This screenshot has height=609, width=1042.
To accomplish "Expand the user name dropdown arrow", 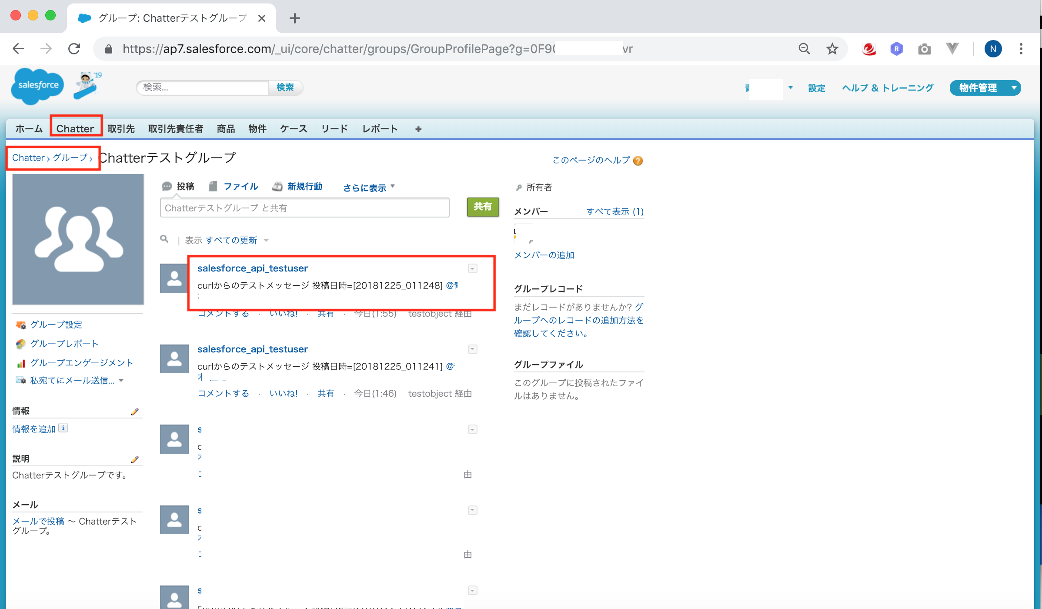I will [791, 88].
